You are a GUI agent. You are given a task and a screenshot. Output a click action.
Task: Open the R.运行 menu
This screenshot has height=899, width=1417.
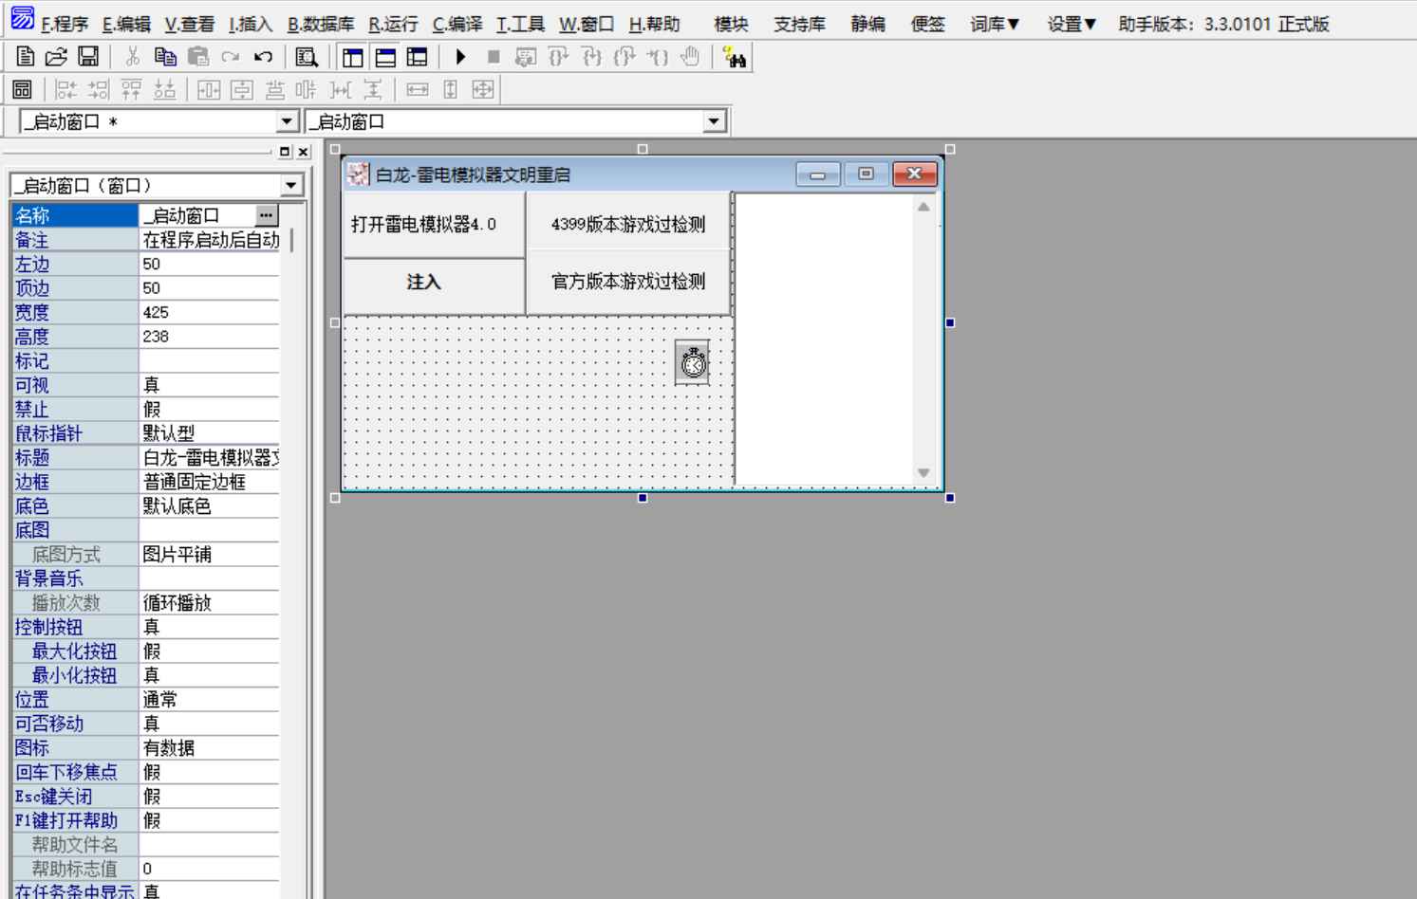click(x=393, y=25)
